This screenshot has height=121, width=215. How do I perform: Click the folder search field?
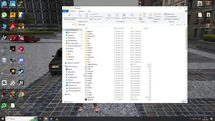point(180,25)
